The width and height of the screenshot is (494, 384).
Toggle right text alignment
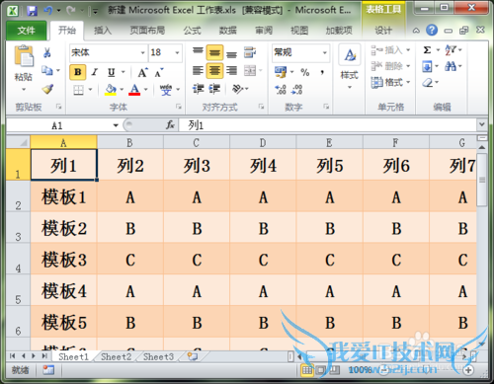tap(231, 70)
